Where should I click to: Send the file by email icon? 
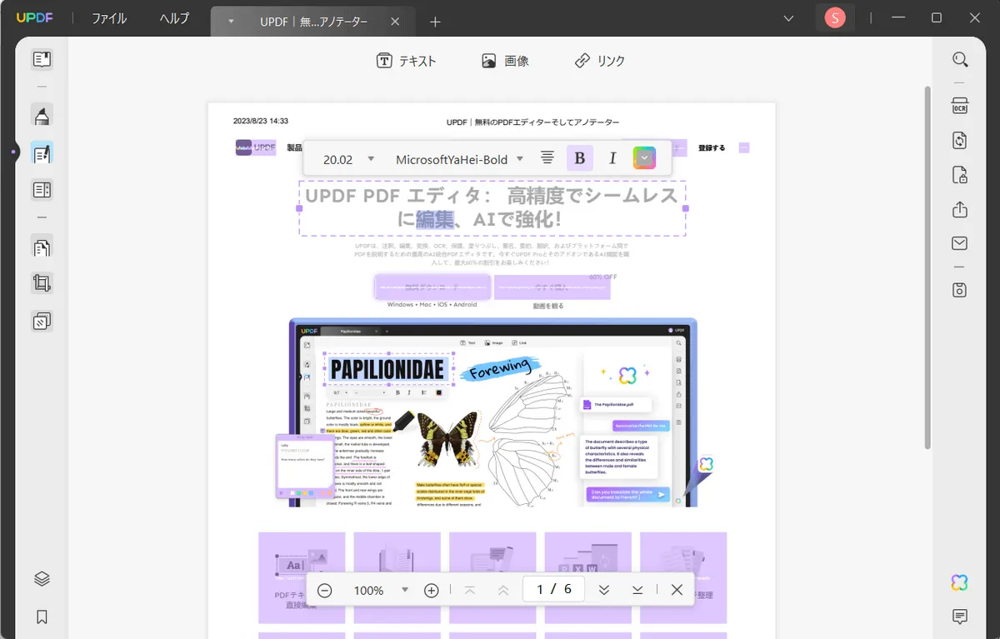[960, 243]
